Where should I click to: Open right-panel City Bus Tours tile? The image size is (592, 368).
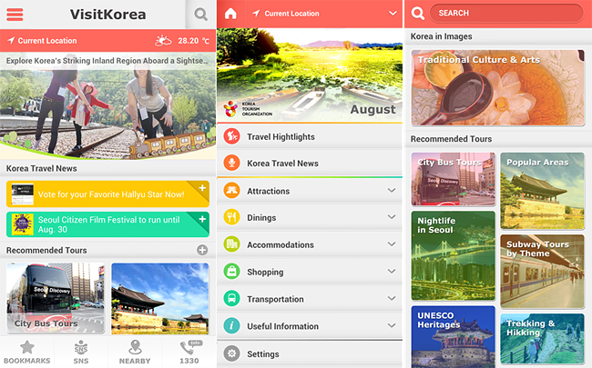(x=453, y=179)
